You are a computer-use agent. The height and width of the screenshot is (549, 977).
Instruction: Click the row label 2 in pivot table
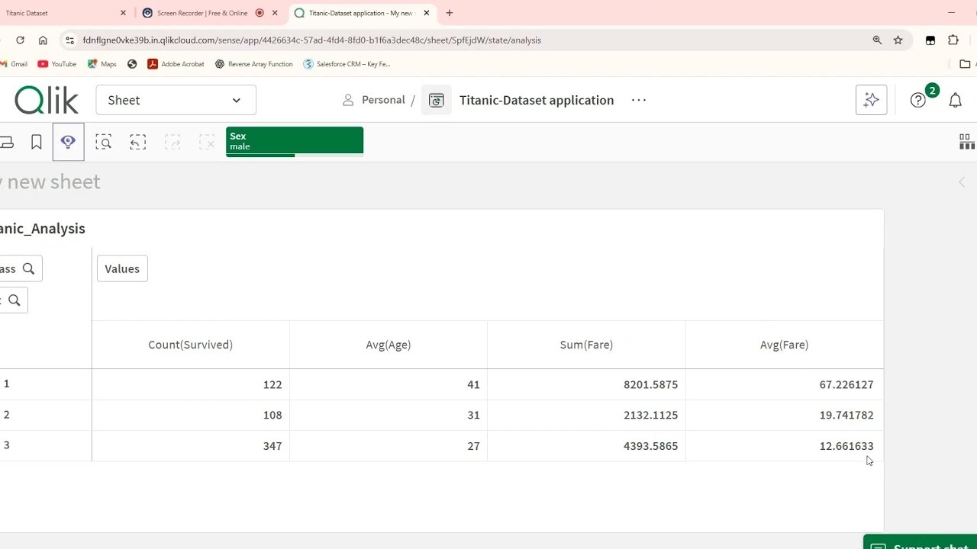pyautogui.click(x=6, y=414)
